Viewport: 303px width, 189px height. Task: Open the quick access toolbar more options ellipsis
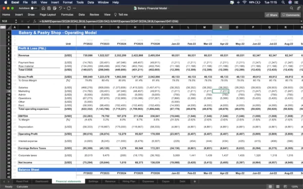[75, 8]
